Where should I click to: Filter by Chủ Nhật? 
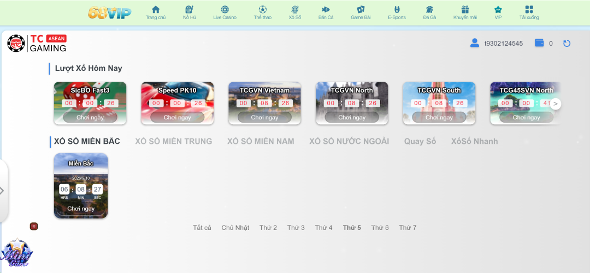[235, 228]
